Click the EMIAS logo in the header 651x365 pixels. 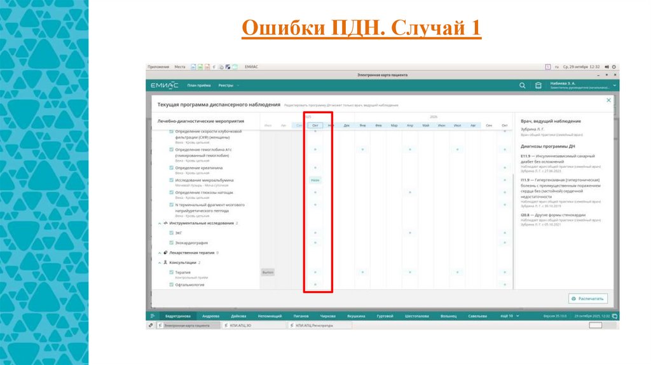164,86
